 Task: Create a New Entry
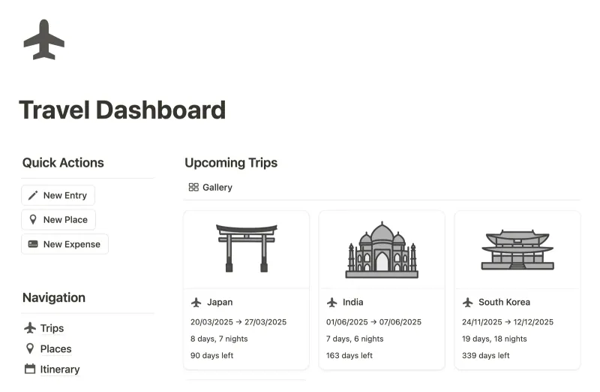[58, 195]
